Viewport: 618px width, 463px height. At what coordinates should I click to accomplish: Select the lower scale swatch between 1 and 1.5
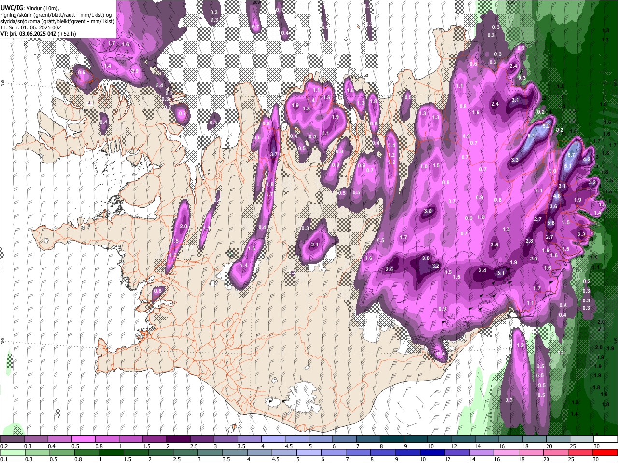point(112,452)
